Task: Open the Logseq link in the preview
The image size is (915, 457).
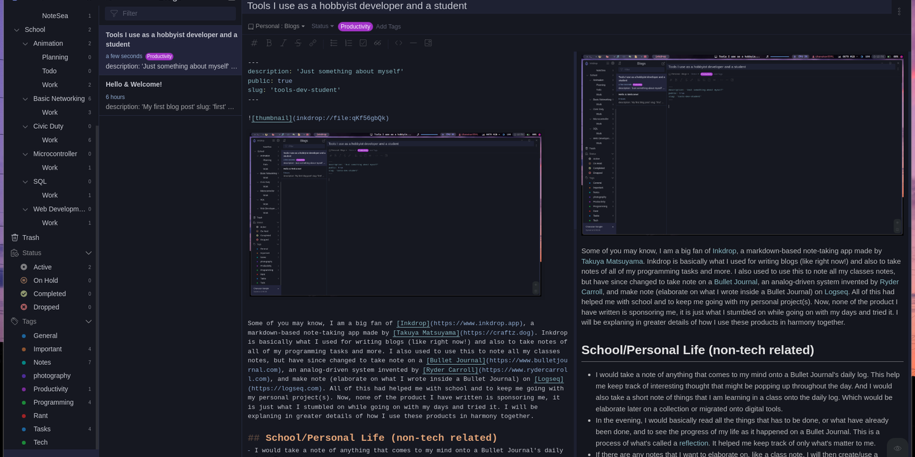Action: tap(836, 291)
